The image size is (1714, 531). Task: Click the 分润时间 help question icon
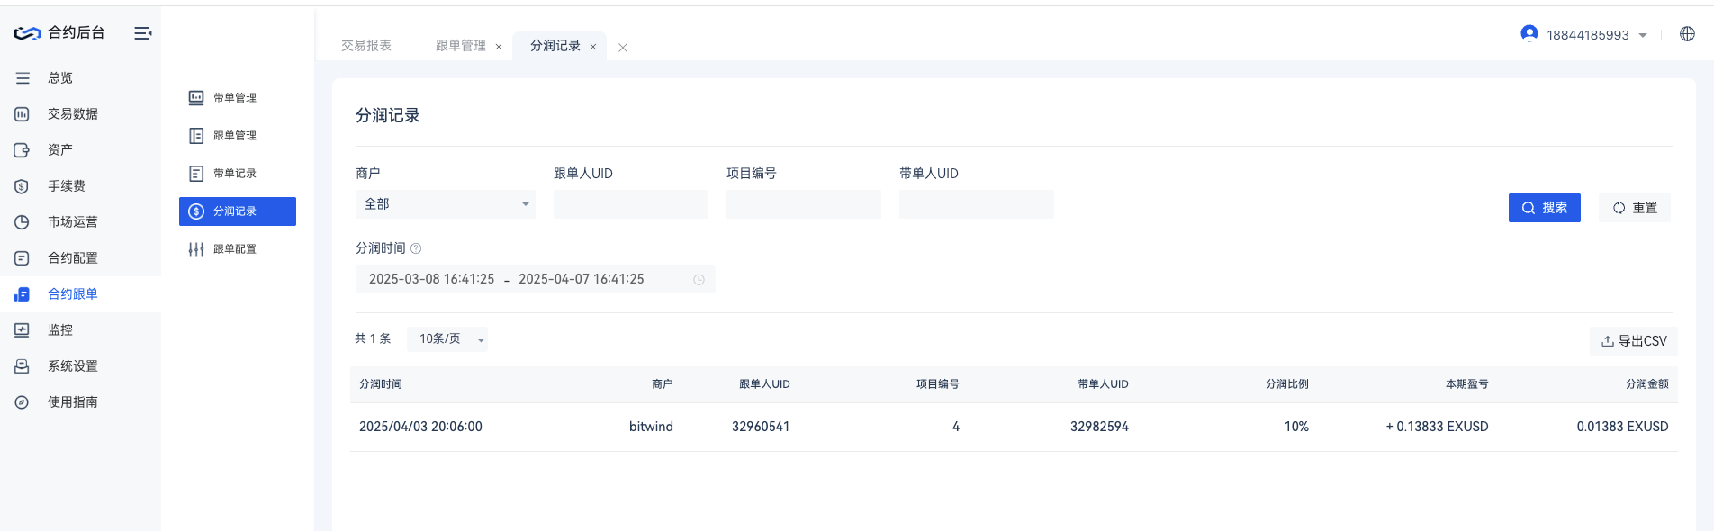[x=416, y=248]
